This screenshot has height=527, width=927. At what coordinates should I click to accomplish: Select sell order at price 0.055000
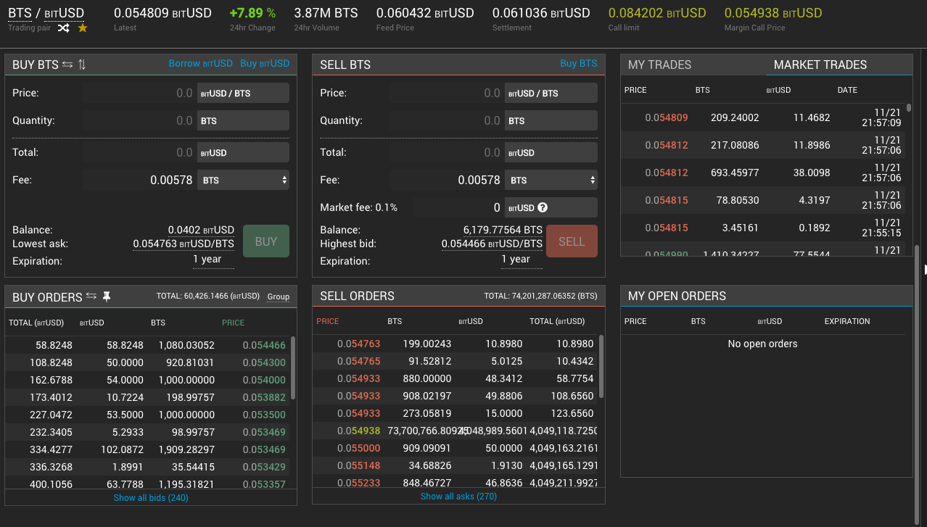click(x=456, y=448)
